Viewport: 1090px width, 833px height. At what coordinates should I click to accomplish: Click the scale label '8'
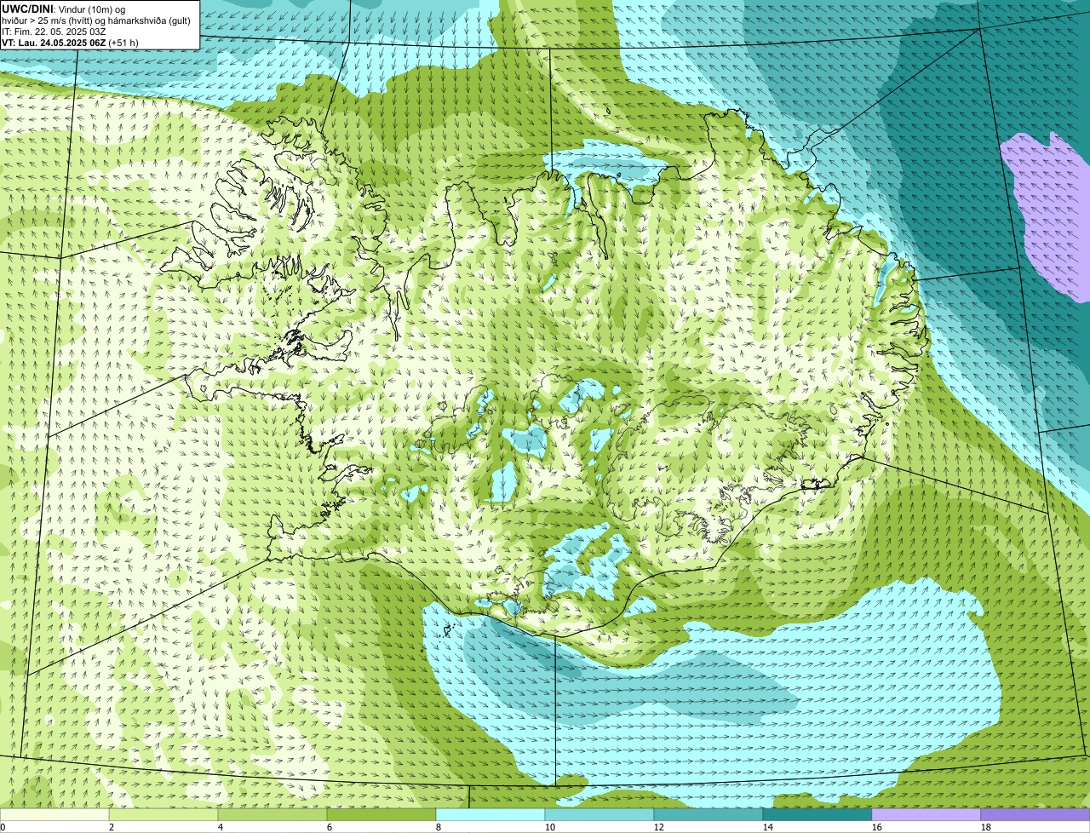point(439,827)
